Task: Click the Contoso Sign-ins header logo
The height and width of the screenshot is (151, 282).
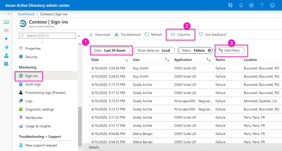Action: pyautogui.click(x=23, y=23)
